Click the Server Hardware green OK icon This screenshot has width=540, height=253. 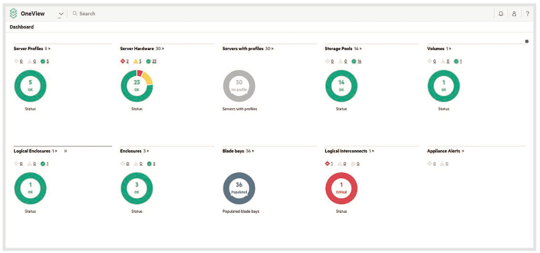coord(149,61)
